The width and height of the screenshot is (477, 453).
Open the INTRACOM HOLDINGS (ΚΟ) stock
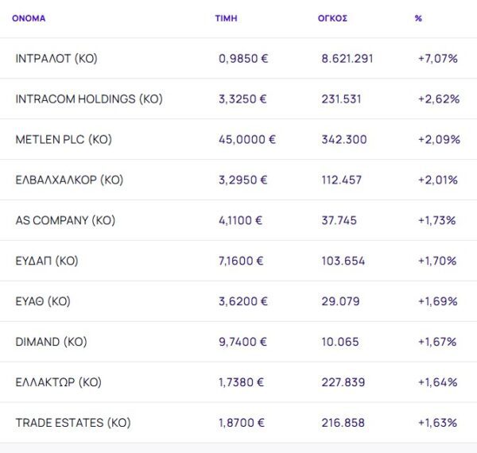click(88, 99)
